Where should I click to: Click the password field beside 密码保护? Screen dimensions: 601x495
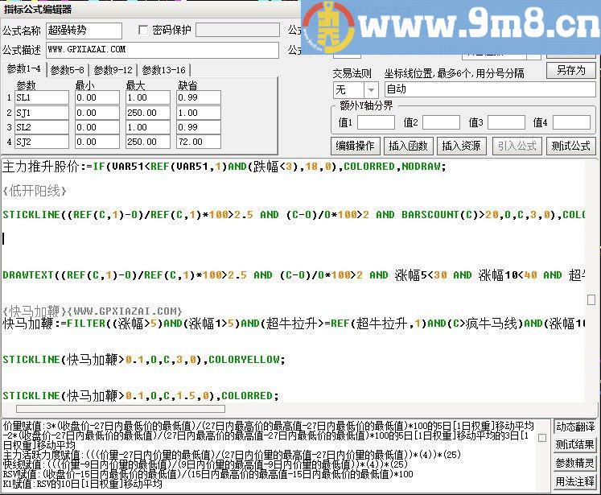tap(237, 30)
